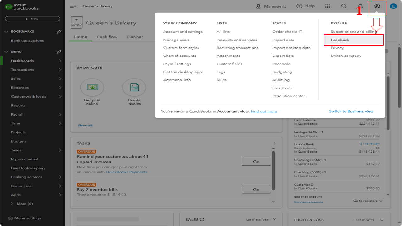Expand Sales submenu arrow
The width and height of the screenshot is (402, 226).
click(60, 79)
